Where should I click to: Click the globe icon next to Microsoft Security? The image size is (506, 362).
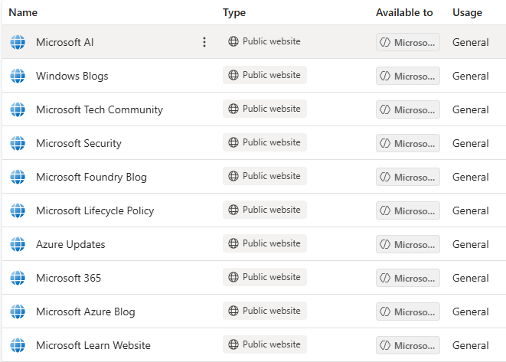pyautogui.click(x=18, y=143)
